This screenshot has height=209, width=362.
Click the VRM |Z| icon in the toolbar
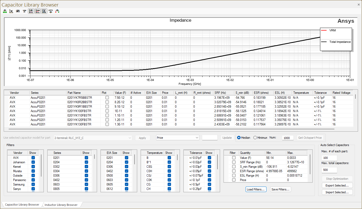tap(24, 11)
